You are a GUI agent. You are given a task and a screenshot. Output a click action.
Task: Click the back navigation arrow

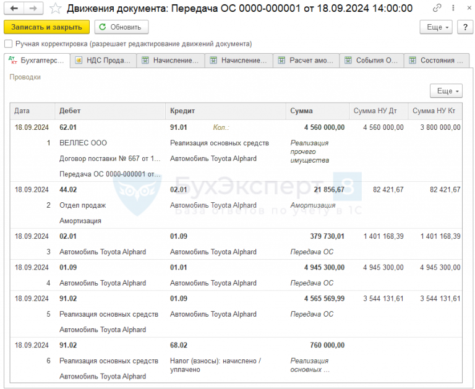click(14, 9)
